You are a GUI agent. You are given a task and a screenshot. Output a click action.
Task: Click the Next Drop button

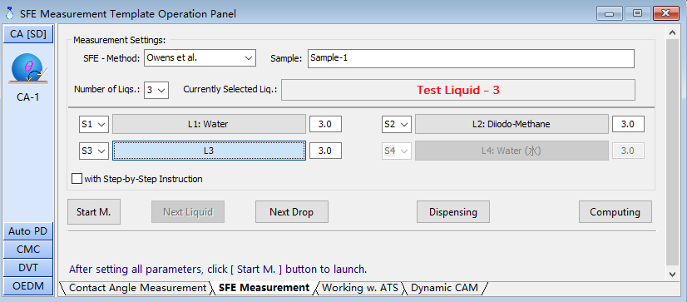pyautogui.click(x=292, y=212)
